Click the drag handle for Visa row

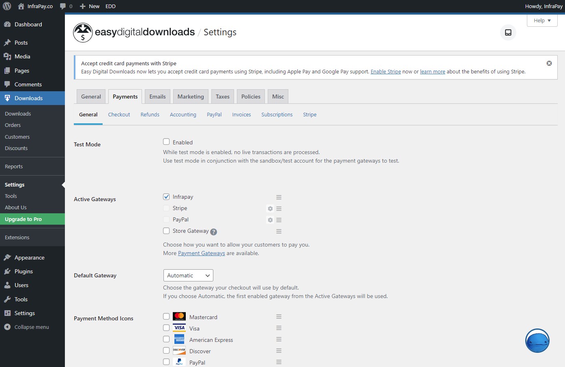coord(279,328)
